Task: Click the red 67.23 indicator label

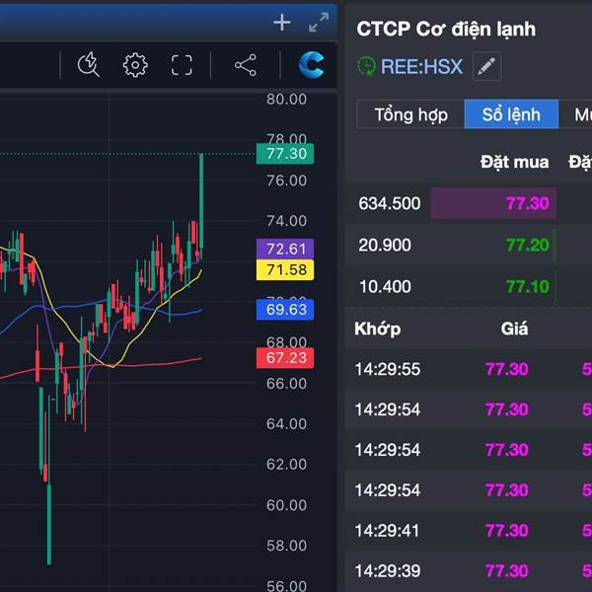Action: coord(285,357)
